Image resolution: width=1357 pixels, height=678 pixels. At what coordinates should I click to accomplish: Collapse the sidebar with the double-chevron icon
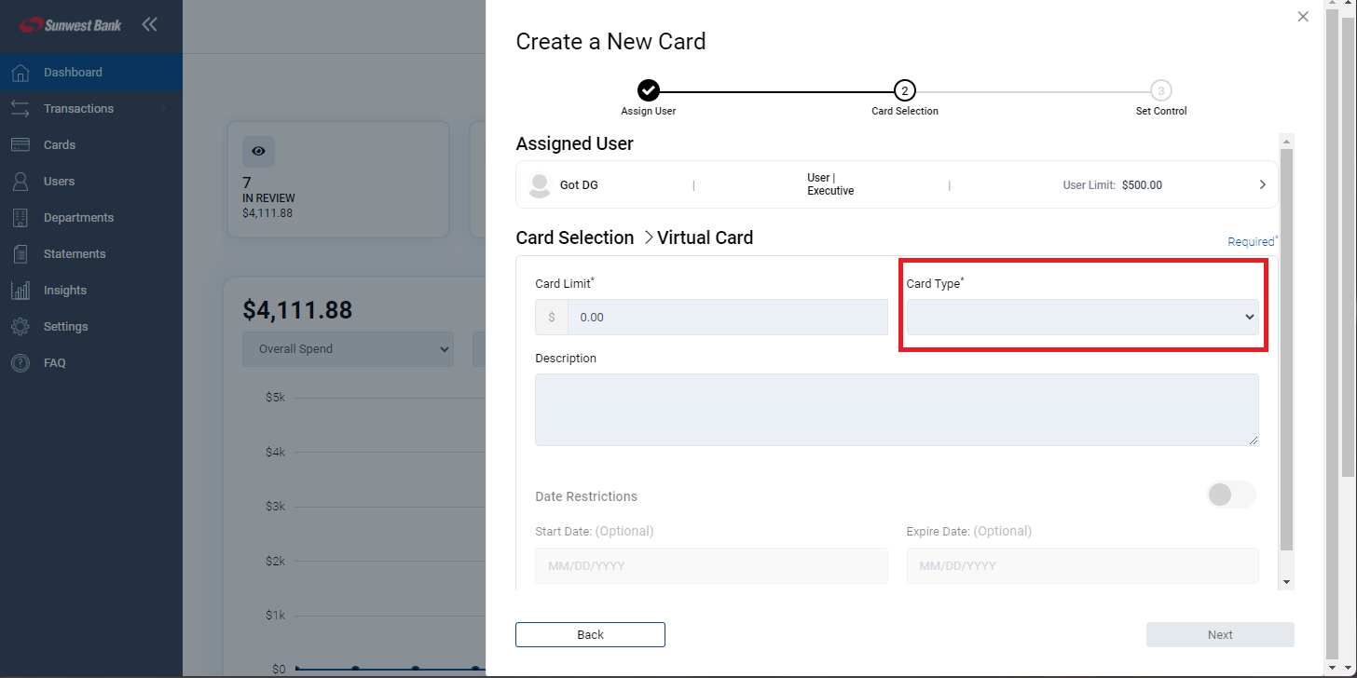click(x=149, y=25)
